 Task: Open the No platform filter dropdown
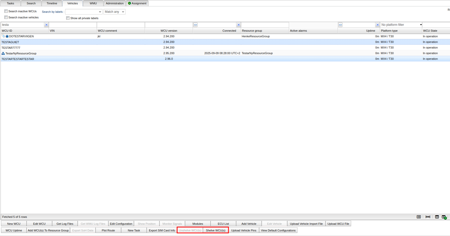point(401,25)
